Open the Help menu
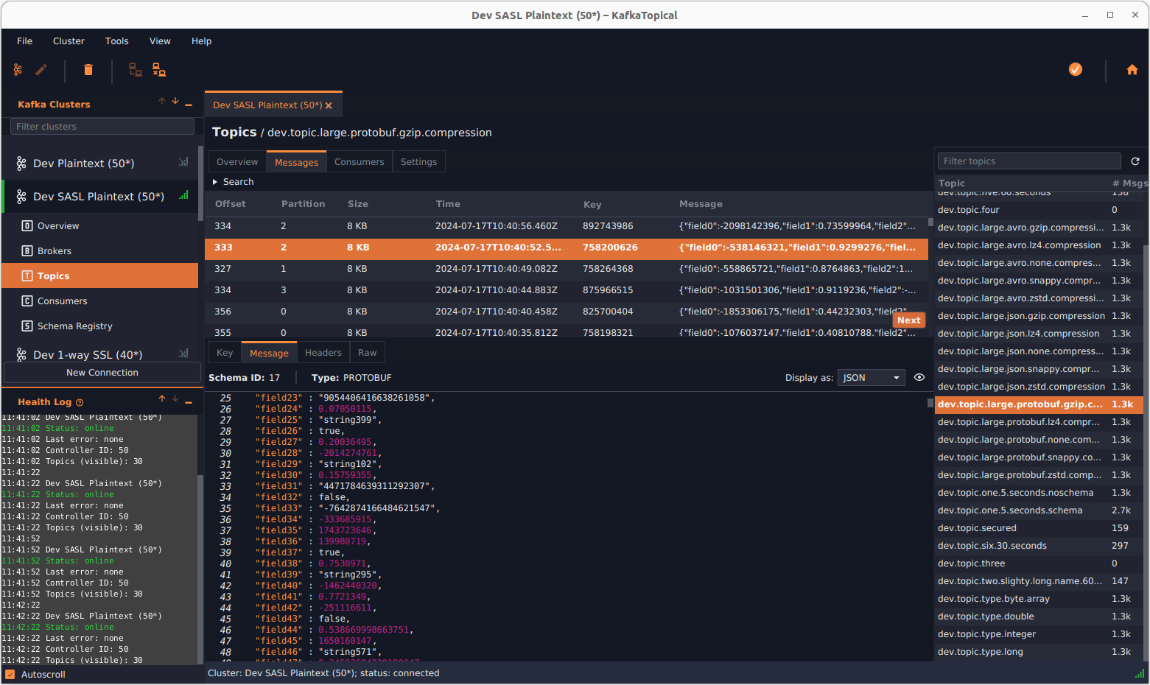1150x685 pixels. pyautogui.click(x=201, y=41)
